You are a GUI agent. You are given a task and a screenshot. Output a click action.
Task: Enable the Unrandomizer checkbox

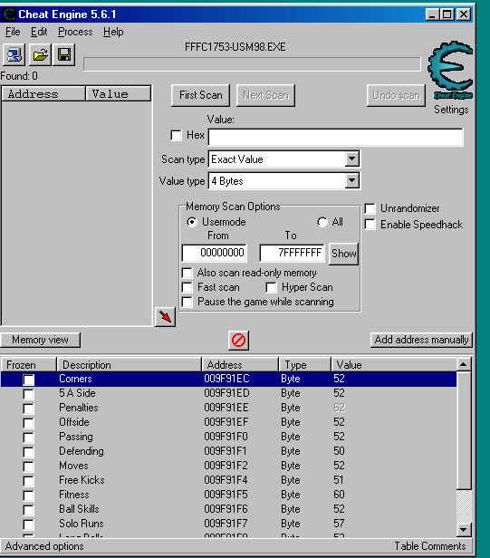370,208
